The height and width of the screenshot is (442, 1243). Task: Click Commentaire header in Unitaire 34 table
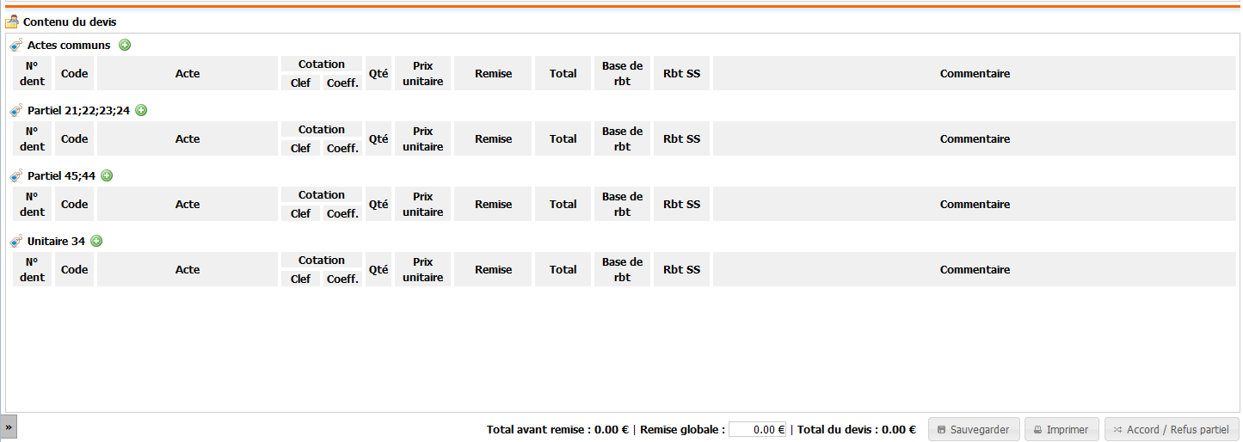point(974,269)
